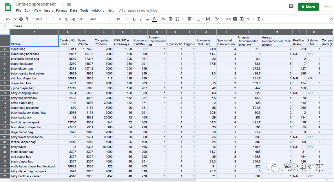334x182 pixels.
Task: Expand merge type dropdown arrow
Action: (x=182, y=19)
